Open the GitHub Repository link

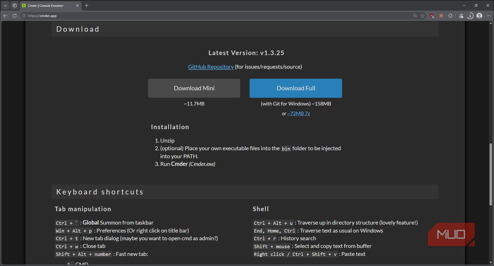click(210, 67)
